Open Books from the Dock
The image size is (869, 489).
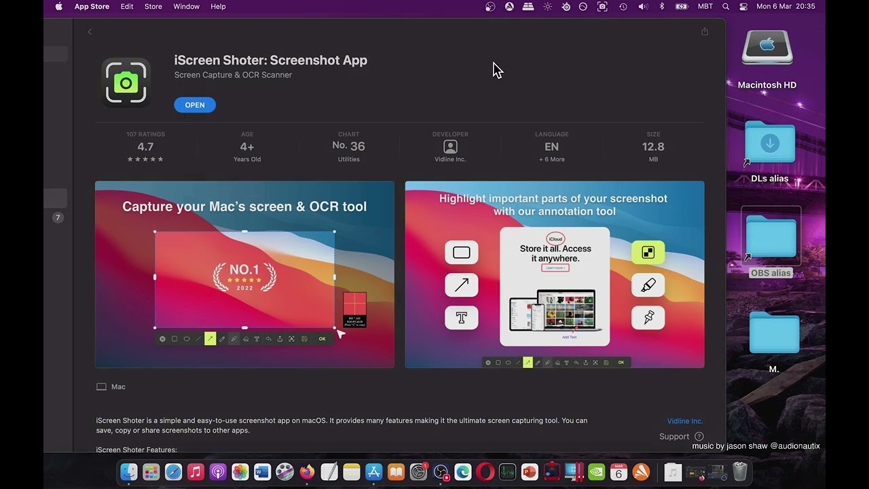(396, 471)
